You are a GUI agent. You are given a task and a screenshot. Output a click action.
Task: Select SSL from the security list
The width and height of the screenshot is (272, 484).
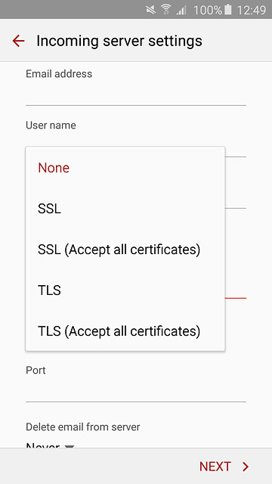125,209
